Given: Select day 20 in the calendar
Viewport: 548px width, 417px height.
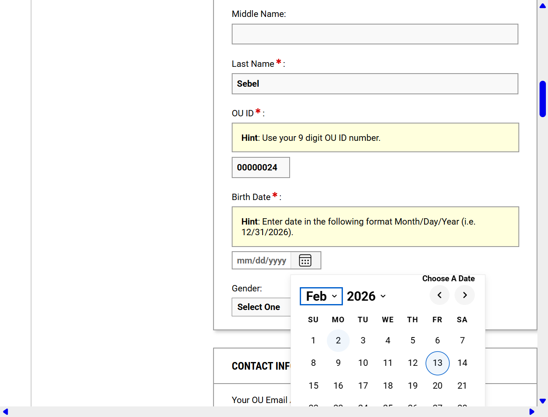Looking at the screenshot, I should [438, 386].
